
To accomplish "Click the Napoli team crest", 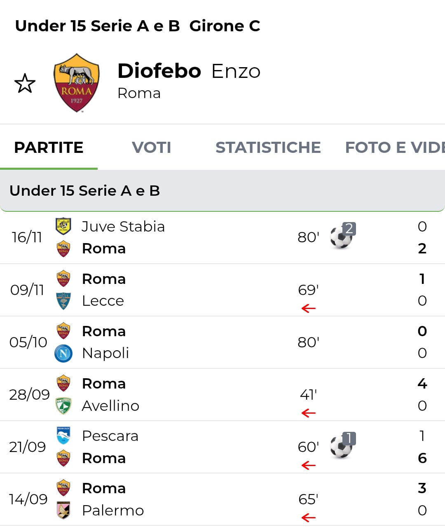I will coord(63,353).
